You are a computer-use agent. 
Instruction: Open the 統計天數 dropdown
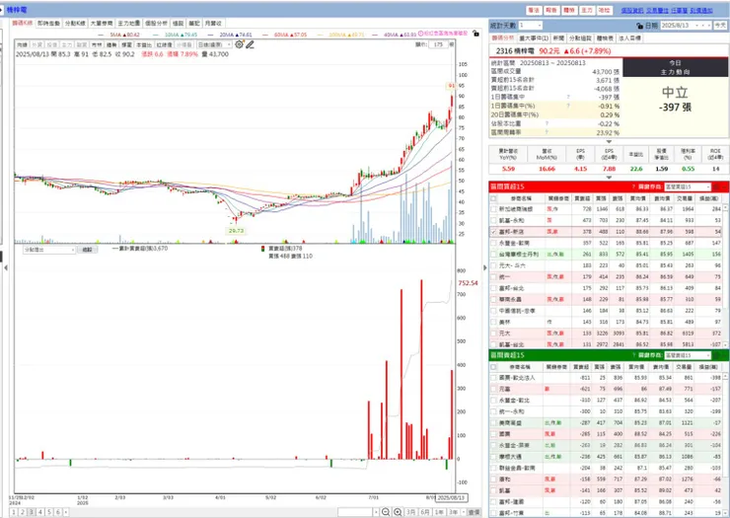(x=531, y=25)
